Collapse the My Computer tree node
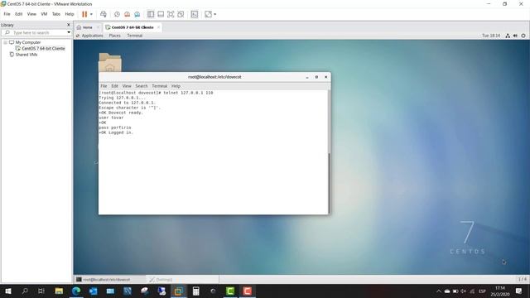This screenshot has height=298, width=530. [5, 42]
